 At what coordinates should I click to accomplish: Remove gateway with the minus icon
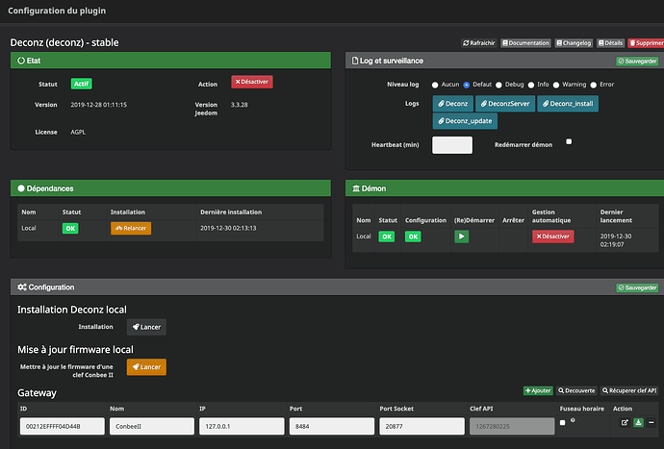[x=651, y=423]
